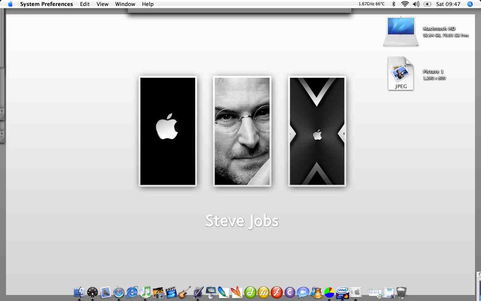481x301 pixels.
Task: Launch MSN Messenger from the Dock
Action: 316,292
